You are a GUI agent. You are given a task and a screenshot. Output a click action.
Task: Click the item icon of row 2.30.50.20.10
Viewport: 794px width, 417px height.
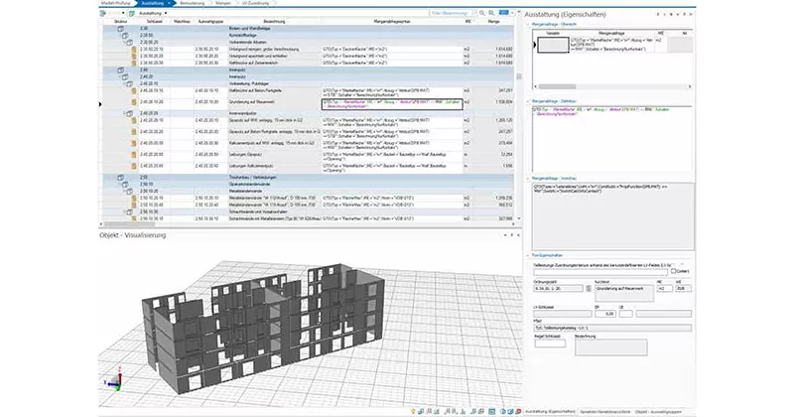[134, 50]
